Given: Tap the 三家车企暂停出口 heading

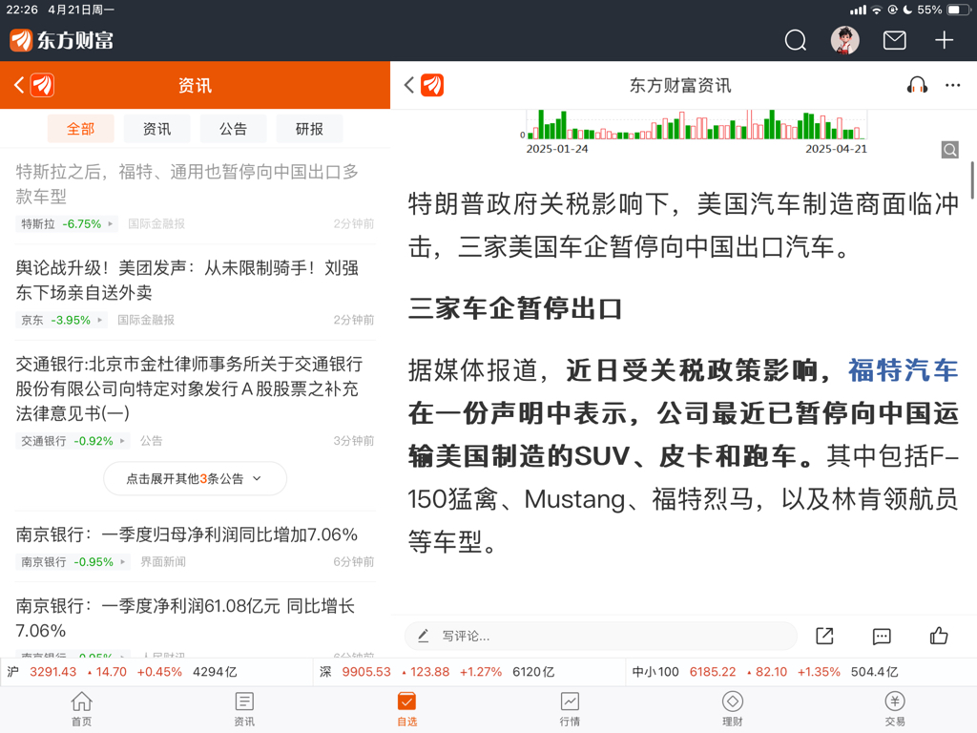Looking at the screenshot, I should [514, 308].
